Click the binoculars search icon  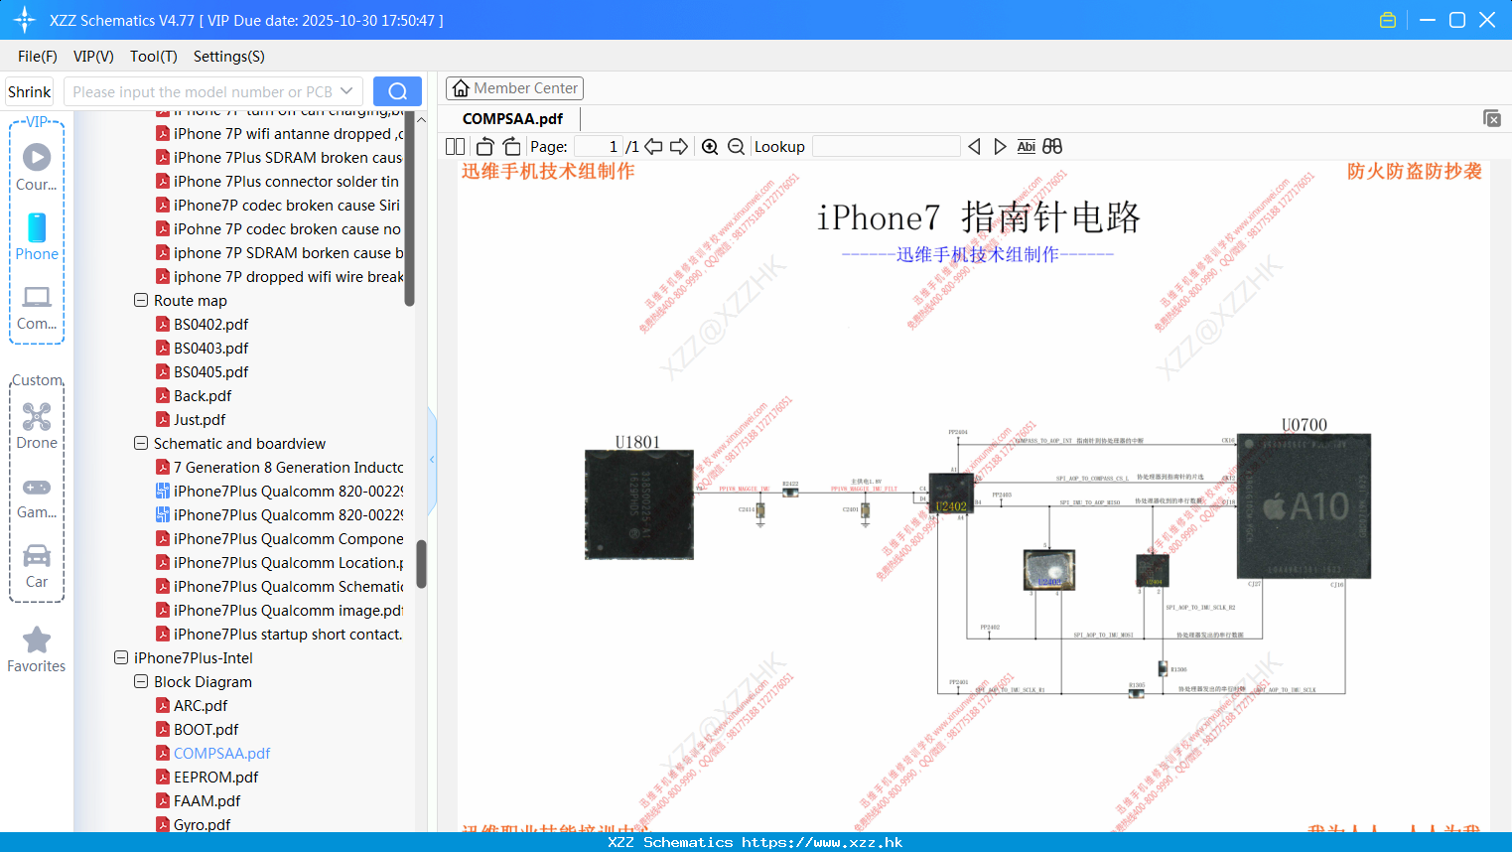1052,146
